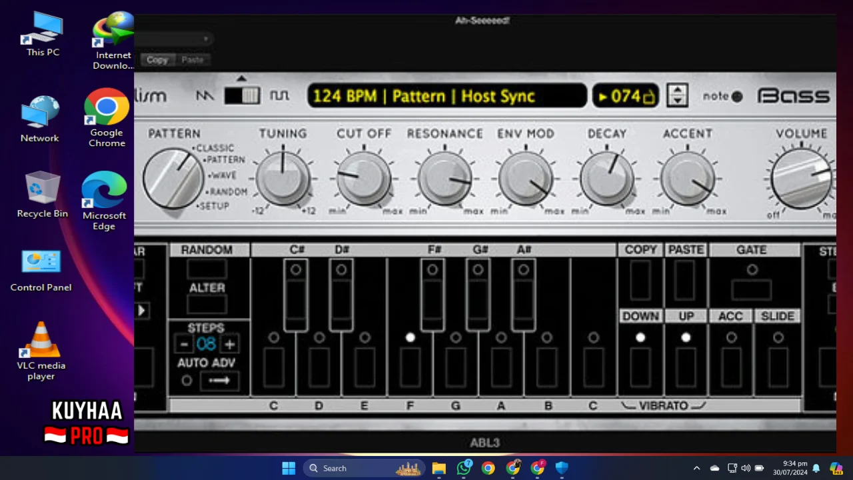
Task: Select the sawtooth waveform icon
Action: (205, 96)
